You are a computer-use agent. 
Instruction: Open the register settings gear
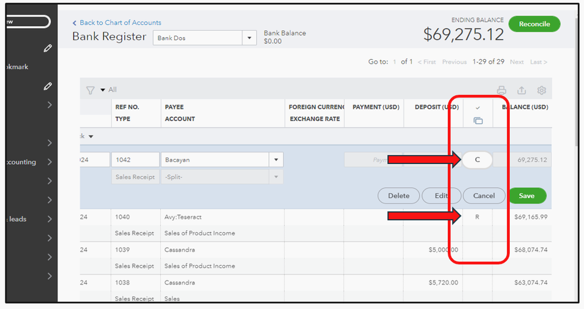click(x=541, y=90)
